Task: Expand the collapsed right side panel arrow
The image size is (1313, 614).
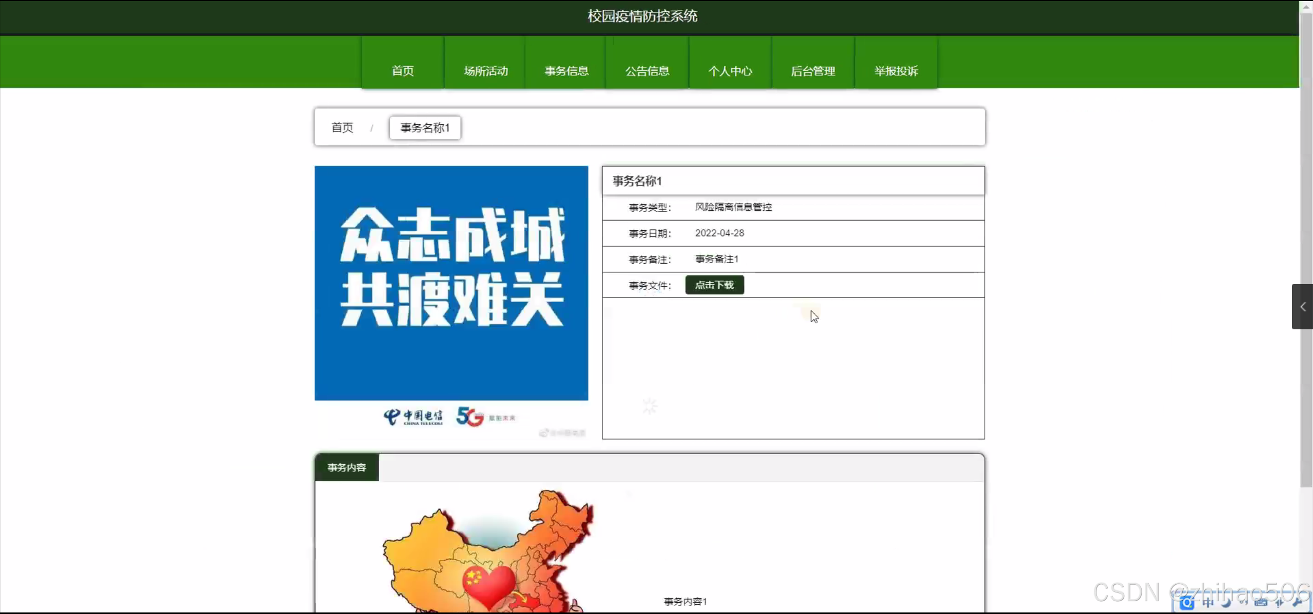Action: pos(1302,306)
